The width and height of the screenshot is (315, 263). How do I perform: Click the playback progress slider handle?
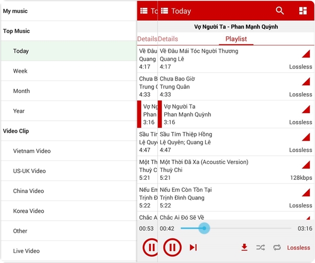(204, 228)
